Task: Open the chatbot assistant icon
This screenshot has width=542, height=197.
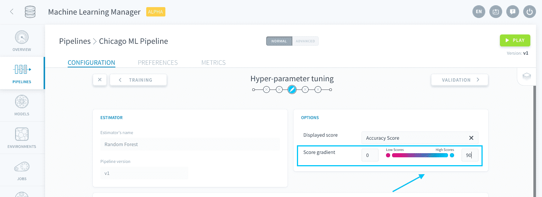Action: tap(496, 12)
